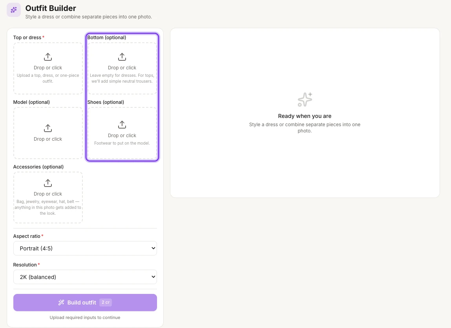Click the sparkle icon above Ready when you are
The height and width of the screenshot is (328, 451).
click(305, 100)
